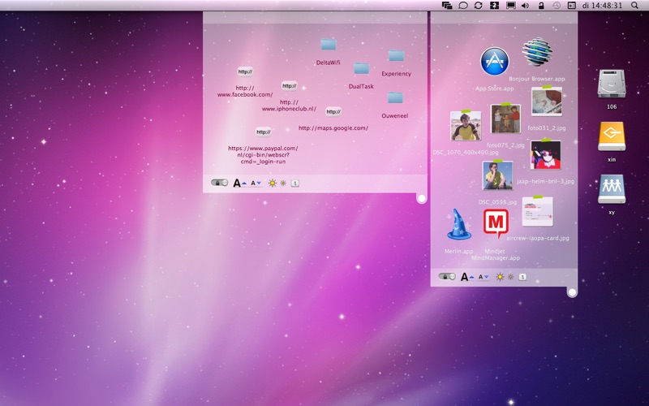Open the www.facebook.com web link
This screenshot has width=649, height=406.
click(245, 71)
